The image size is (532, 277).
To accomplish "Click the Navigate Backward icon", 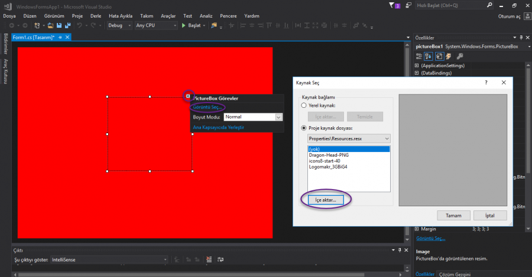I will 12,25.
